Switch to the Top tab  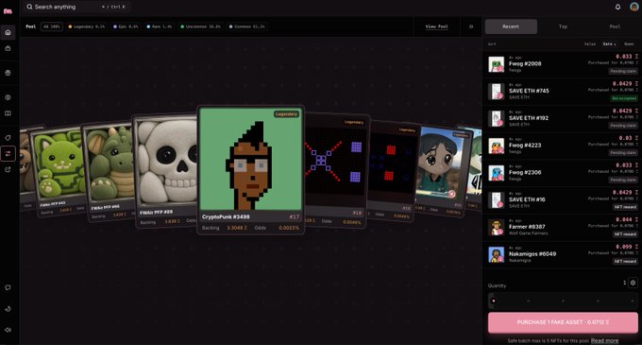tap(563, 26)
